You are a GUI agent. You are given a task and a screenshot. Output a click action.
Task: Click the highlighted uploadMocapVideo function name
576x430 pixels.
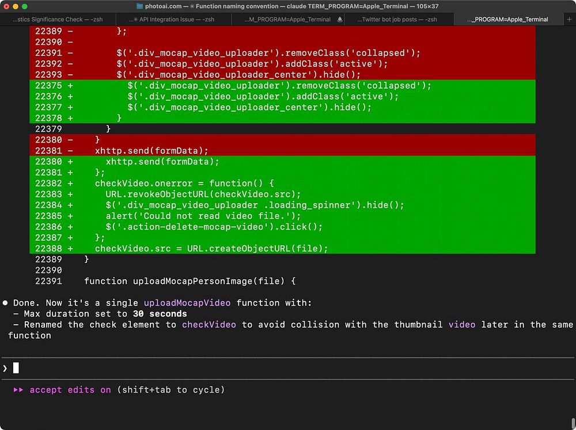click(x=187, y=303)
